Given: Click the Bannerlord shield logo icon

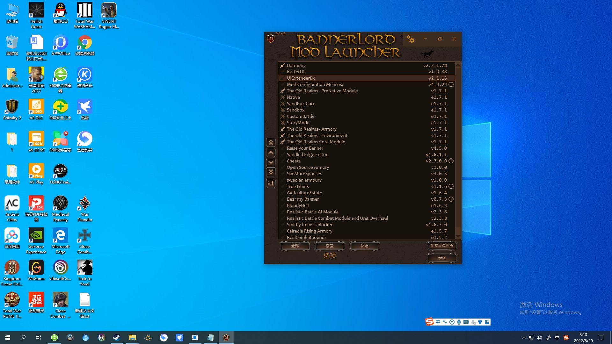Looking at the screenshot, I should point(271,39).
